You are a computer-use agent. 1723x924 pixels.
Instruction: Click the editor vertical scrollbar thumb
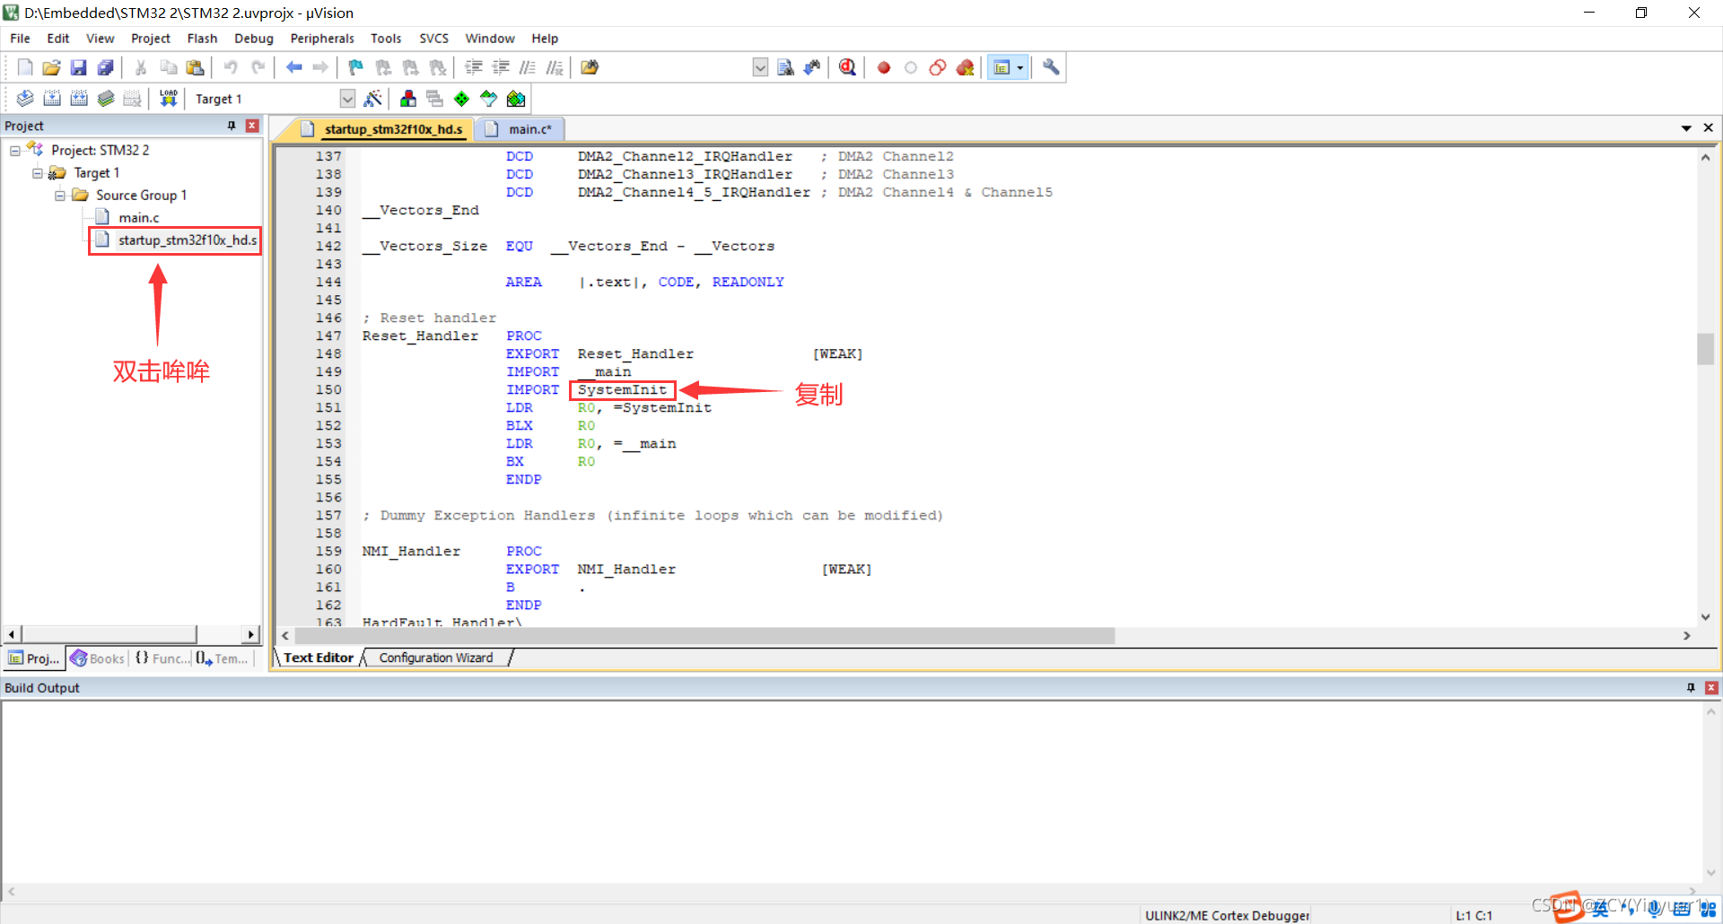tap(1705, 349)
